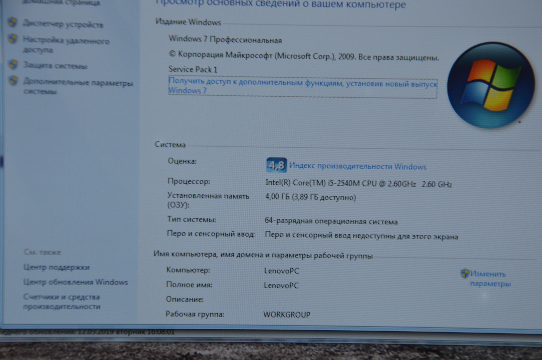
Task: Click the Intel Core i5-2540M processor value
Action: point(359,183)
